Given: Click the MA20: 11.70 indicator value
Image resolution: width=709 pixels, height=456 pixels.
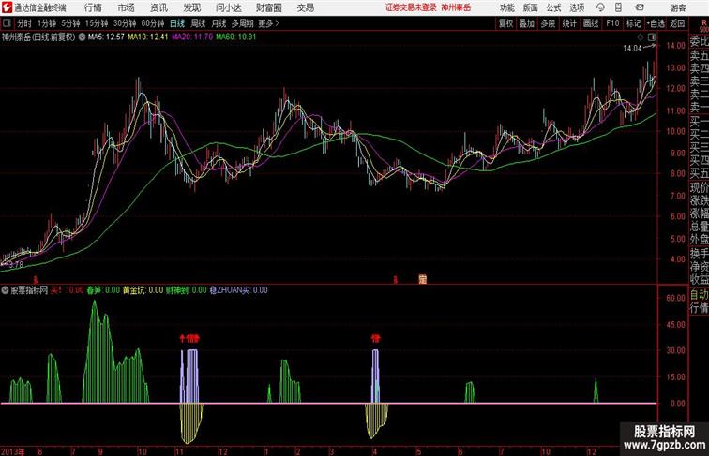Looking at the screenshot, I should [192, 37].
